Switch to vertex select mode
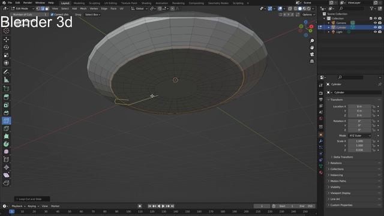Image resolution: width=384 pixels, height=216 pixels. [x=38, y=8]
